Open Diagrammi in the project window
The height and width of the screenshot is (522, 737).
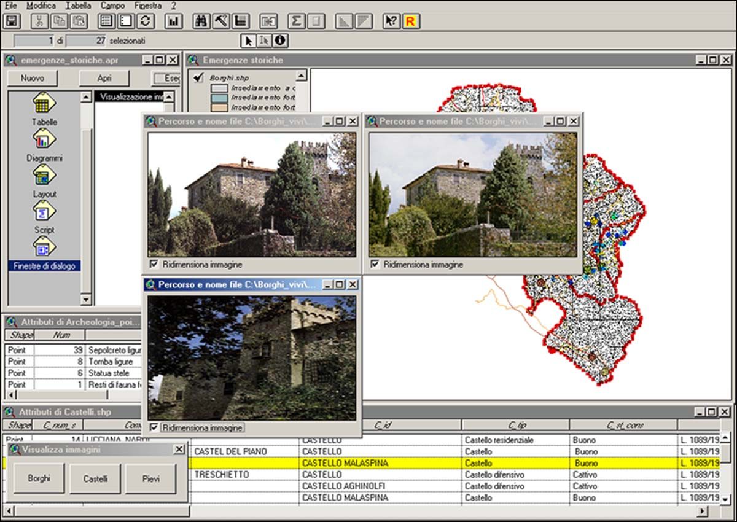pos(44,146)
